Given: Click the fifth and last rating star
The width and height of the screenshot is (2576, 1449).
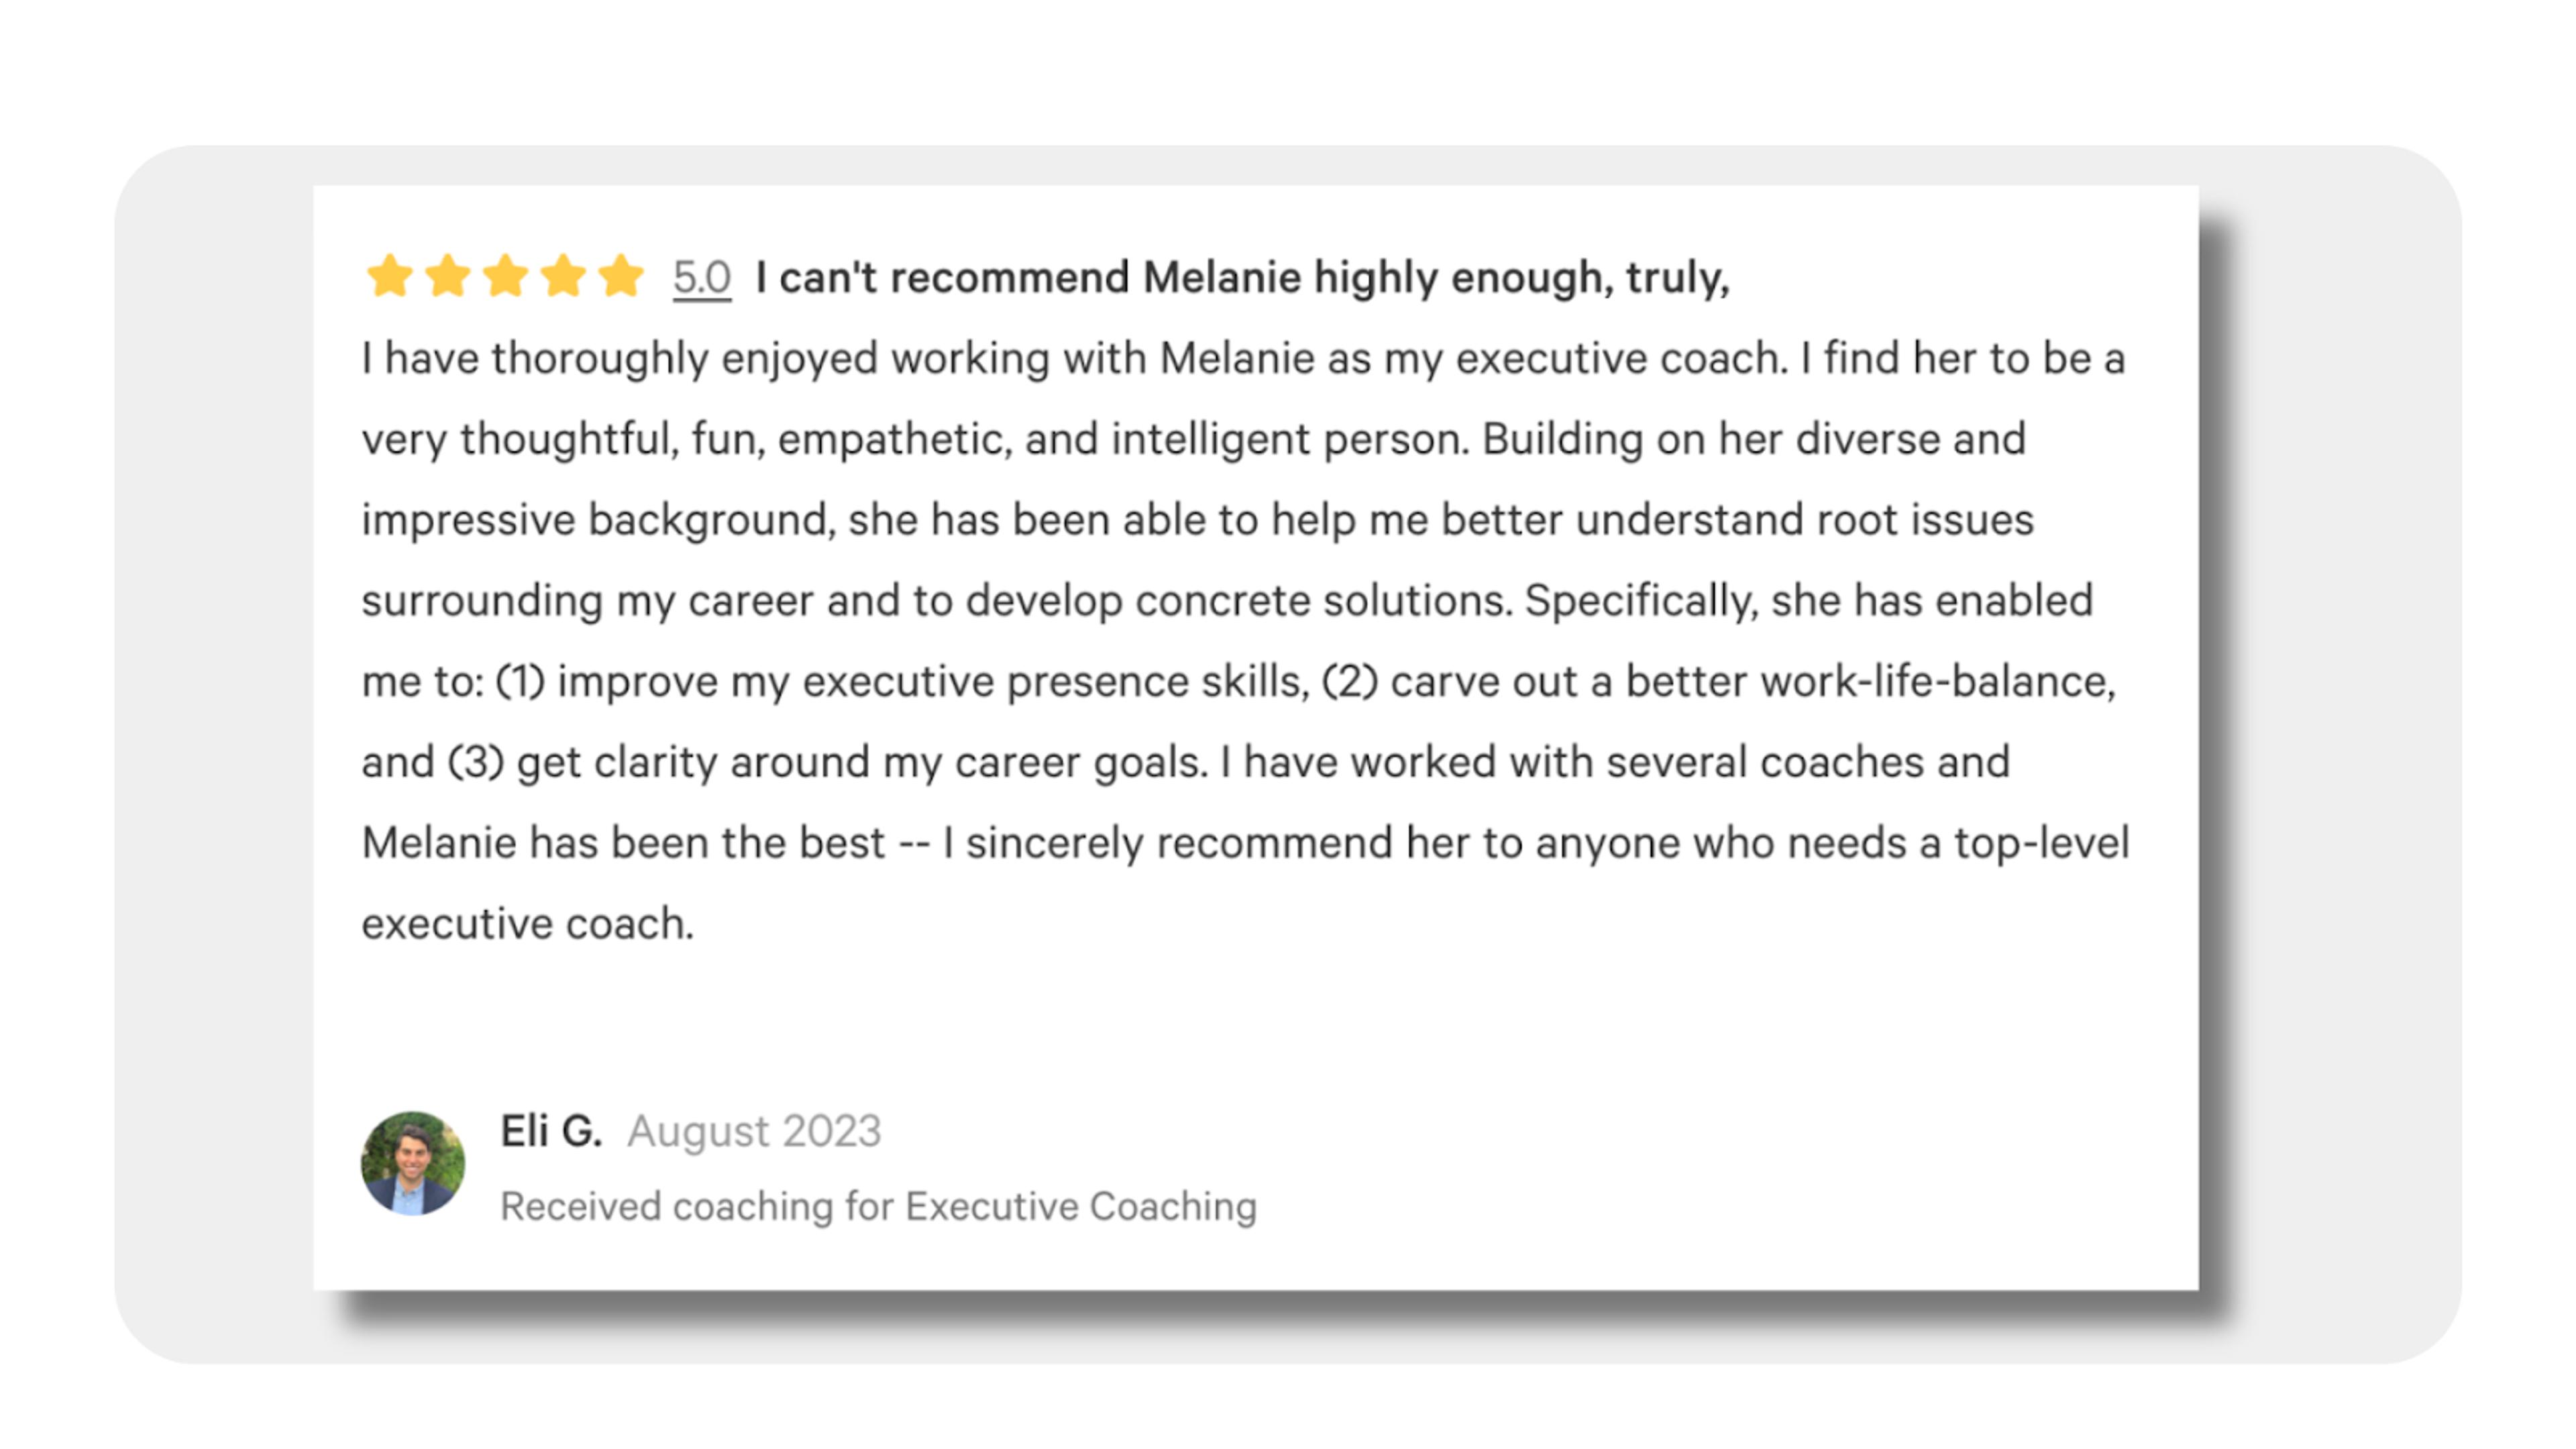Looking at the screenshot, I should pyautogui.click(x=621, y=276).
